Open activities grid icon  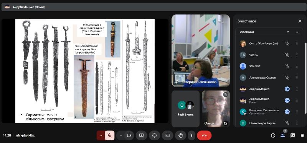(302, 135)
